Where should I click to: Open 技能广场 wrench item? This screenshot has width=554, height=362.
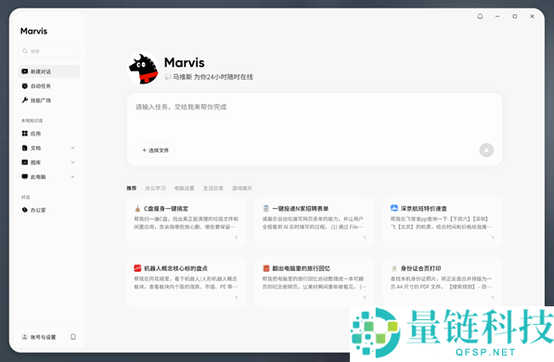click(x=49, y=100)
